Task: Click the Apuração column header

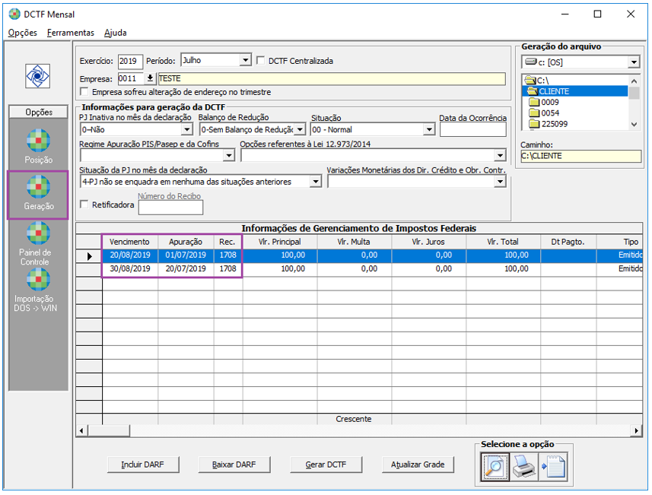Action: point(186,242)
